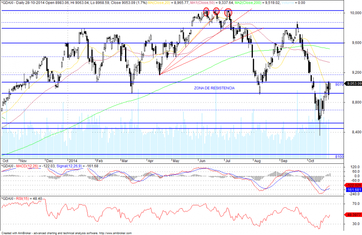Click the 30.0 RSI axis label

(356, 223)
